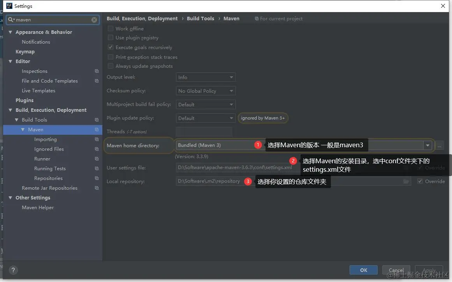452x282 pixels.
Task: Select Importing under Maven
Action: point(46,139)
